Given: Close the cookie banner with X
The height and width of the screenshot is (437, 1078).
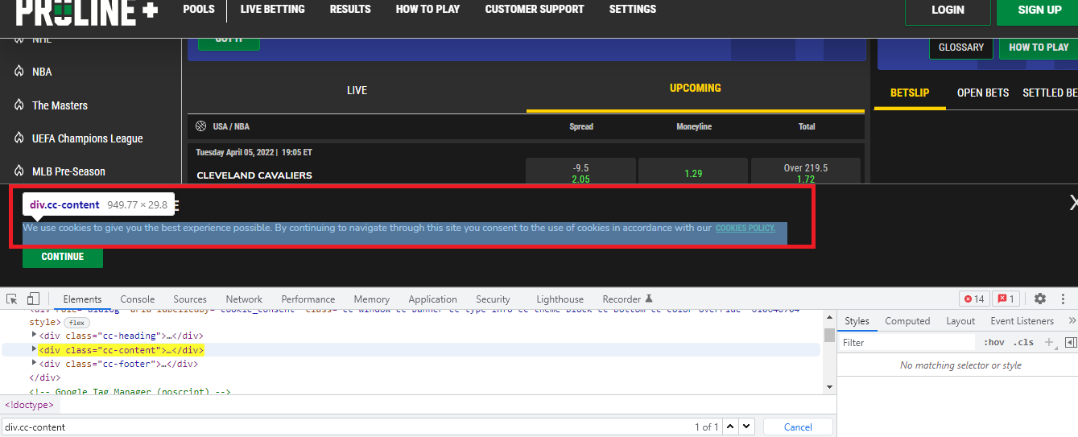Looking at the screenshot, I should coord(1073,202).
